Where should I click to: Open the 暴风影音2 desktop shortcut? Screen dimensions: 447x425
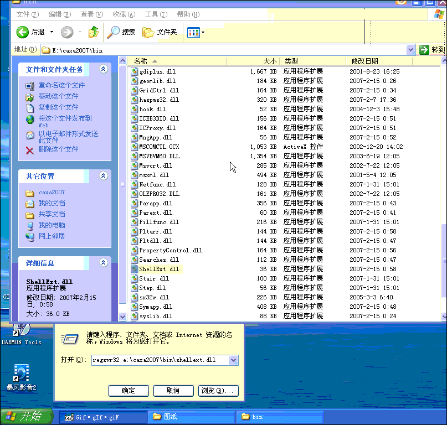[20, 373]
